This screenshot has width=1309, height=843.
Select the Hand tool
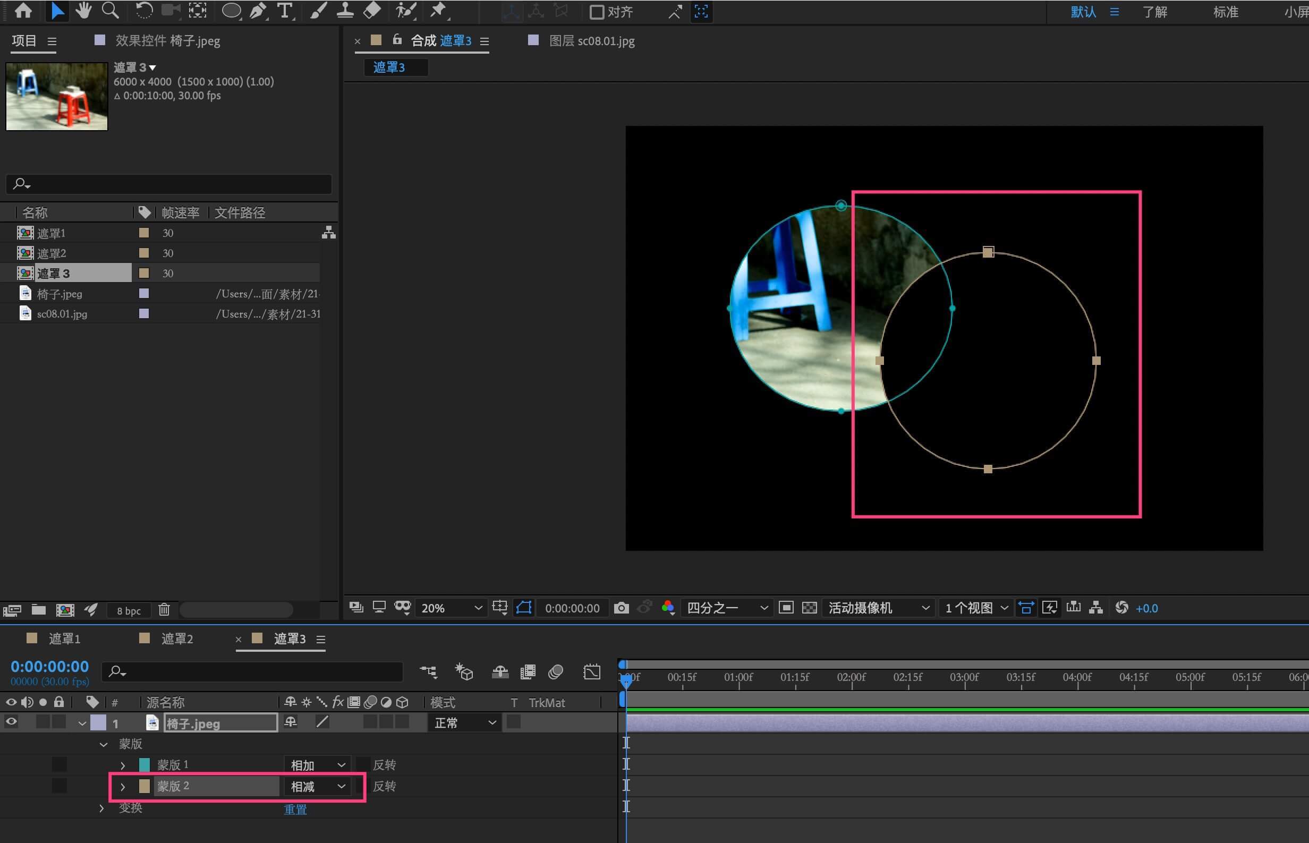(x=83, y=11)
